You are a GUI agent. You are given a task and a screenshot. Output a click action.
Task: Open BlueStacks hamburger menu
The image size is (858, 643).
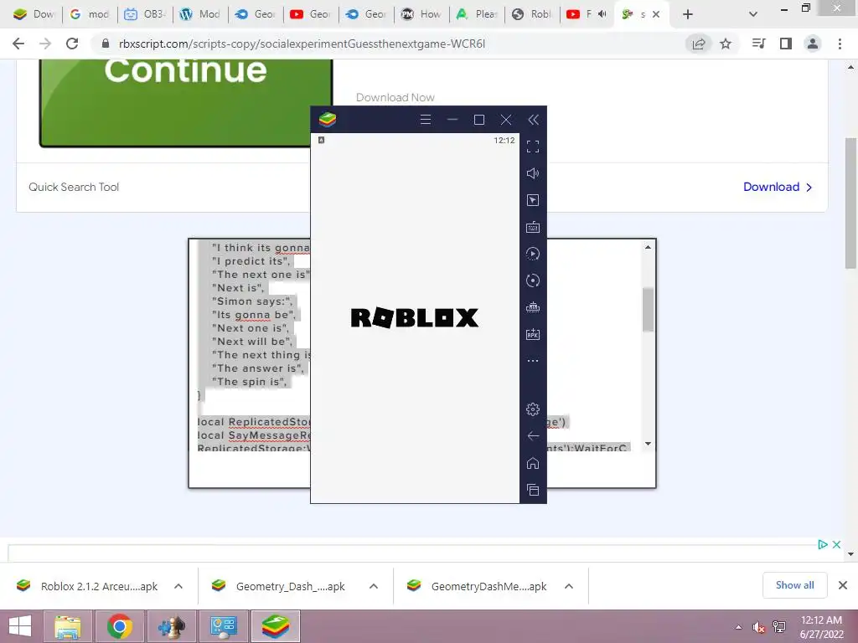pos(425,120)
